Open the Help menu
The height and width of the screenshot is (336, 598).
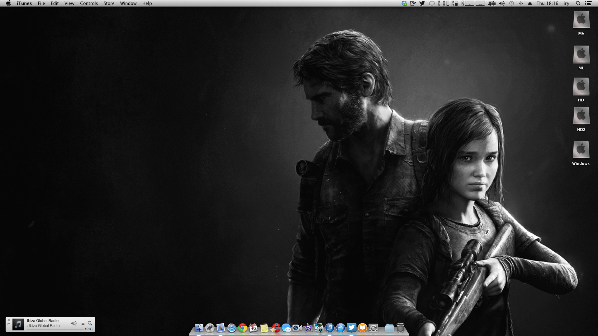147,3
